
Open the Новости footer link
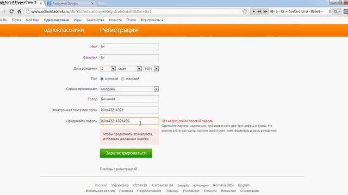click(210, 191)
